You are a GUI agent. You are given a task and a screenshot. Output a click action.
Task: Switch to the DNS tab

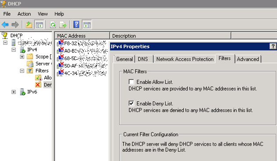pos(143,59)
